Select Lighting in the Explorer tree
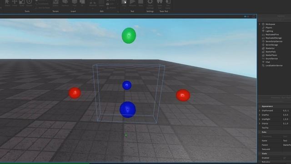The width and height of the screenshot is (291, 164). pos(269,31)
